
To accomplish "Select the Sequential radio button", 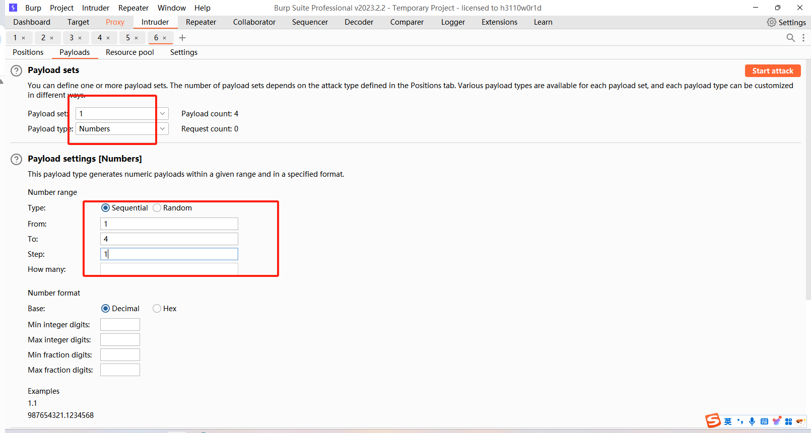I will tap(105, 208).
